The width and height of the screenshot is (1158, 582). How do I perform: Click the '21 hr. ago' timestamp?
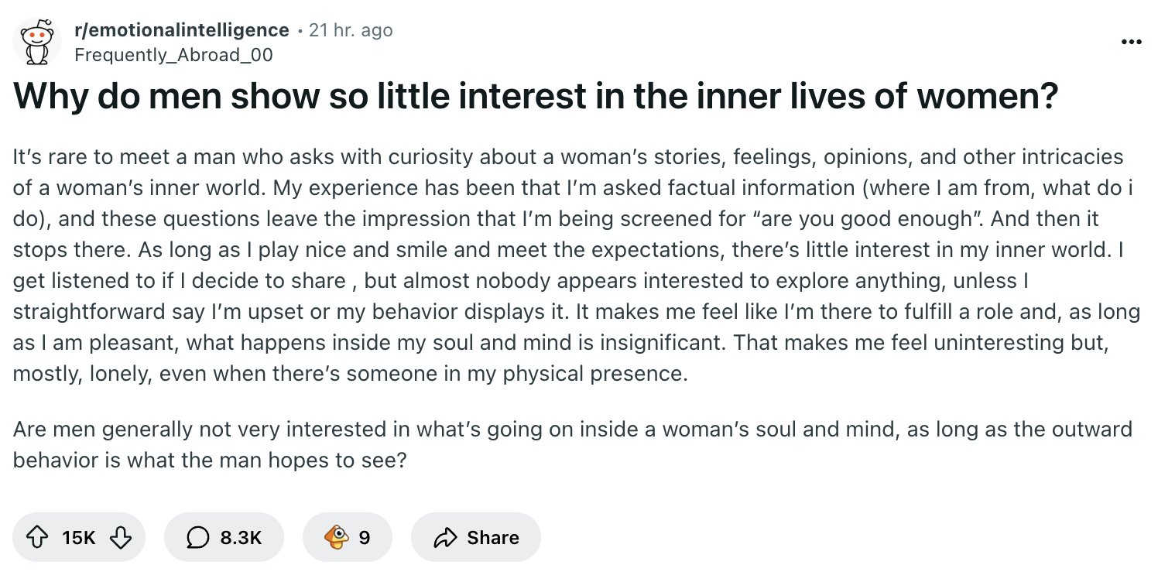click(x=351, y=30)
